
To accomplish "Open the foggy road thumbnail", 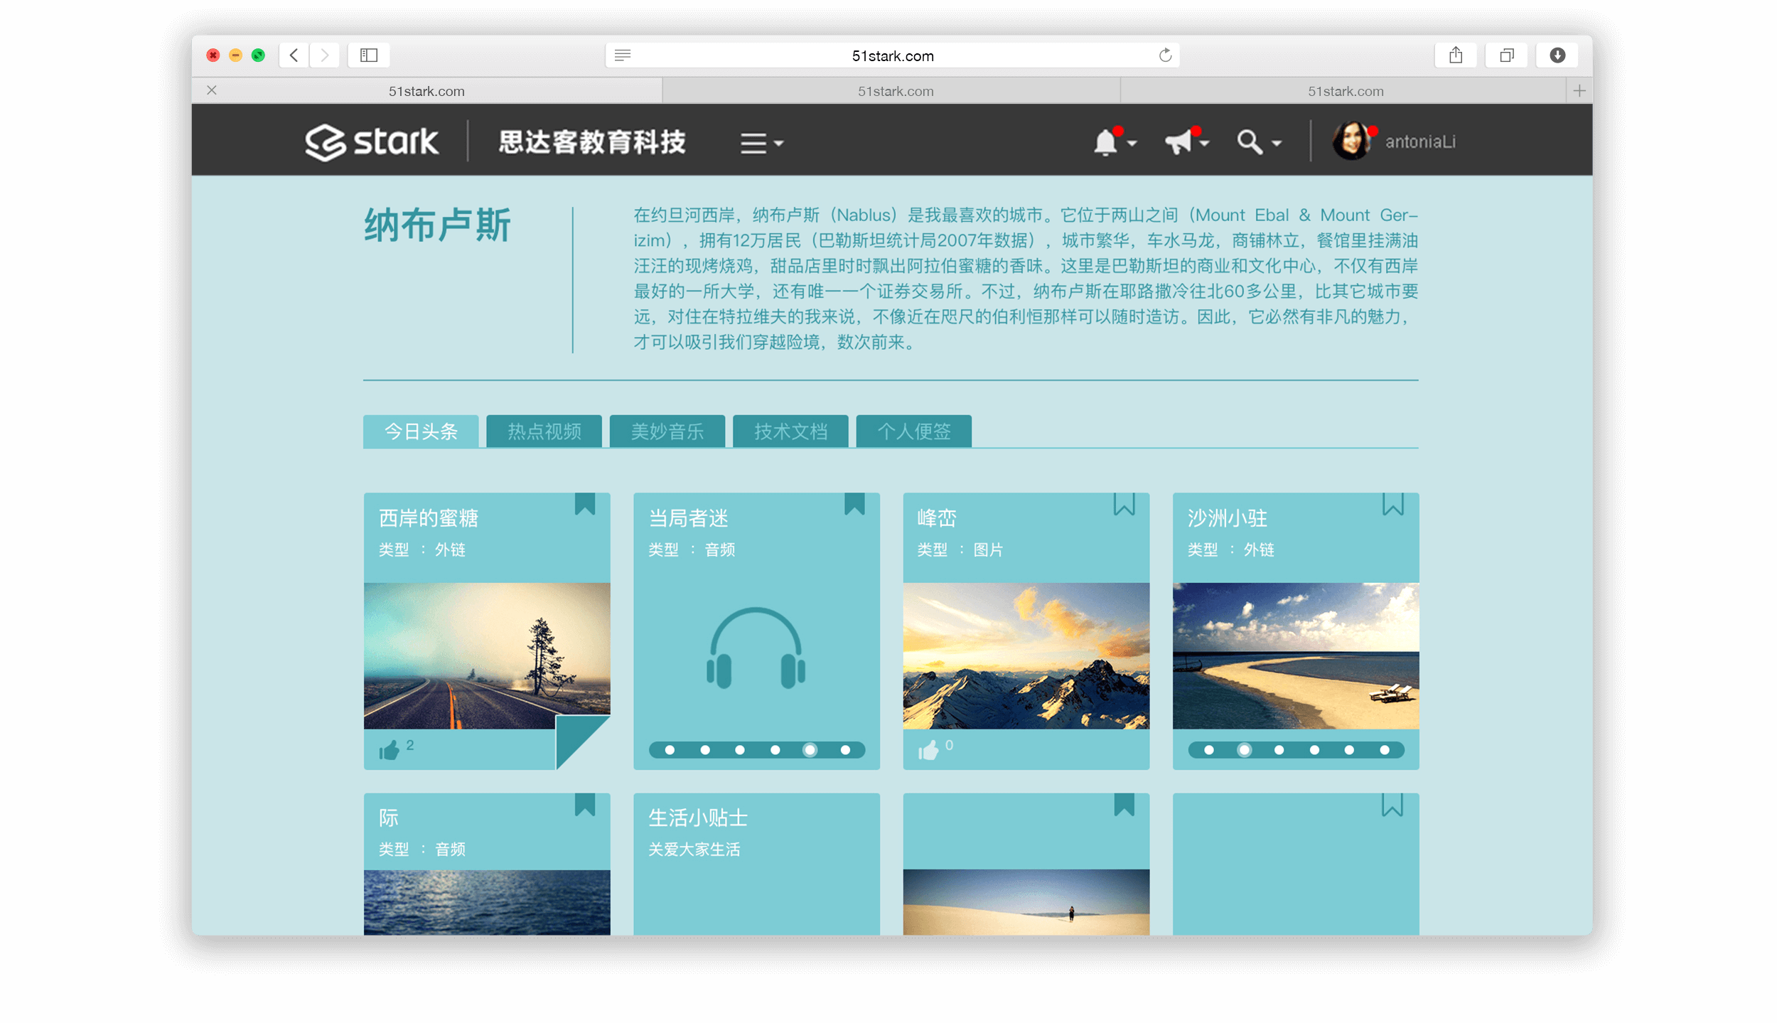I will pyautogui.click(x=486, y=655).
